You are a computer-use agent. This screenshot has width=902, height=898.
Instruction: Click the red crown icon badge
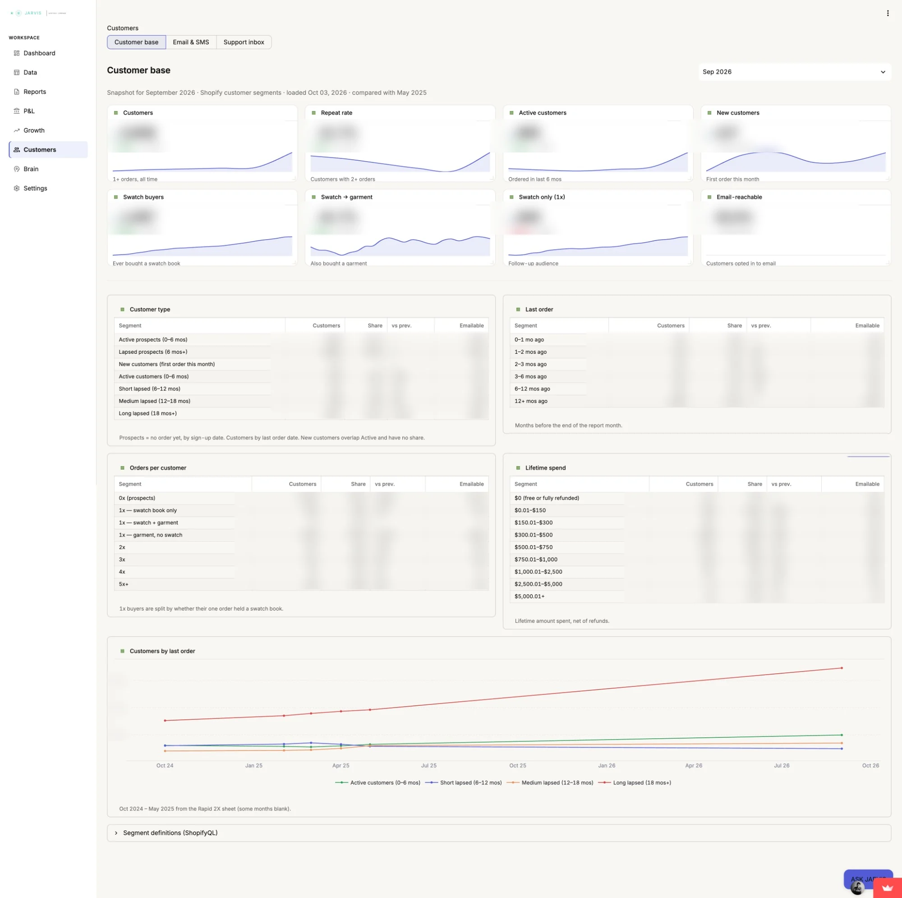[887, 888]
